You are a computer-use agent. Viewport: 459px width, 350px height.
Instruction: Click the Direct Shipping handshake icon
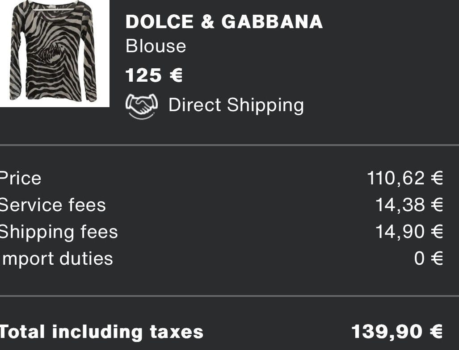tap(141, 106)
